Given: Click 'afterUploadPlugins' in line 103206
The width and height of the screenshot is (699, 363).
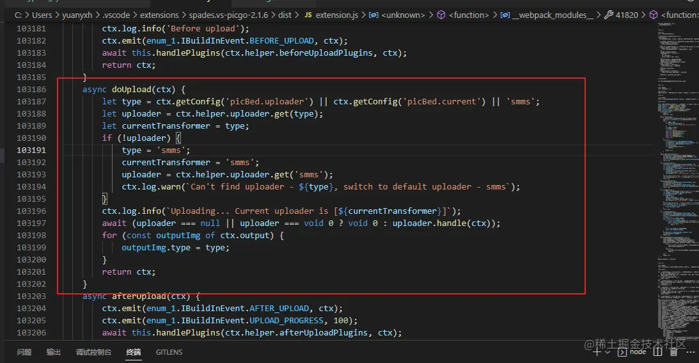Looking at the screenshot, I should (x=323, y=332).
